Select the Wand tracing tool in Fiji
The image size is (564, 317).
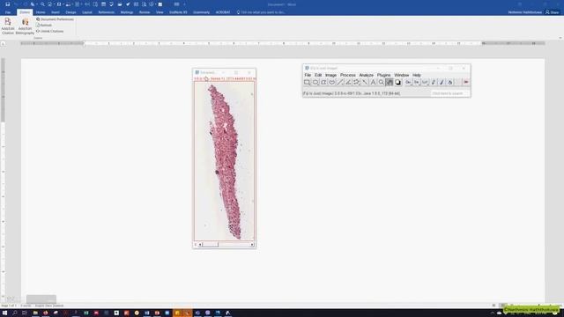365,82
